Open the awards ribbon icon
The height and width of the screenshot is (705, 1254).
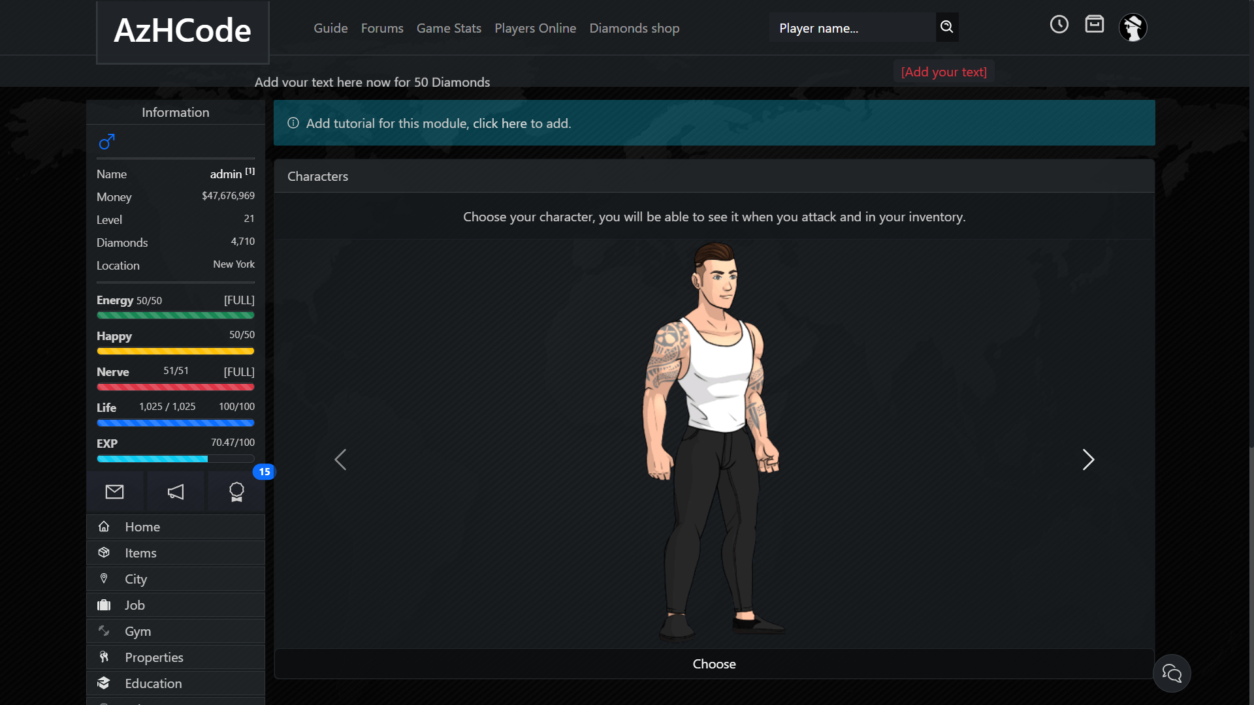tap(236, 492)
